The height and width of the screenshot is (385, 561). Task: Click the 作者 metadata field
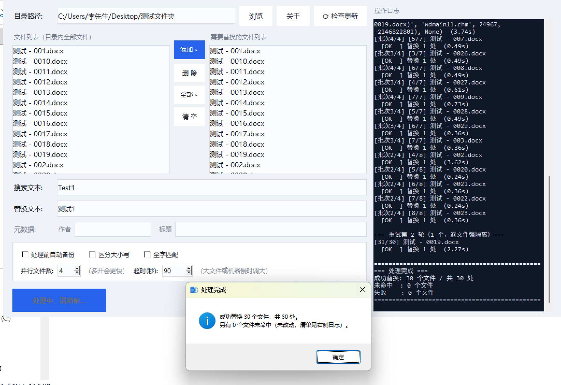(113, 229)
